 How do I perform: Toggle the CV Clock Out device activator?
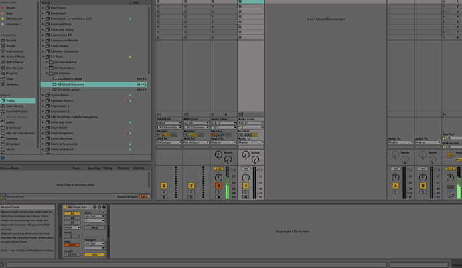65,207
